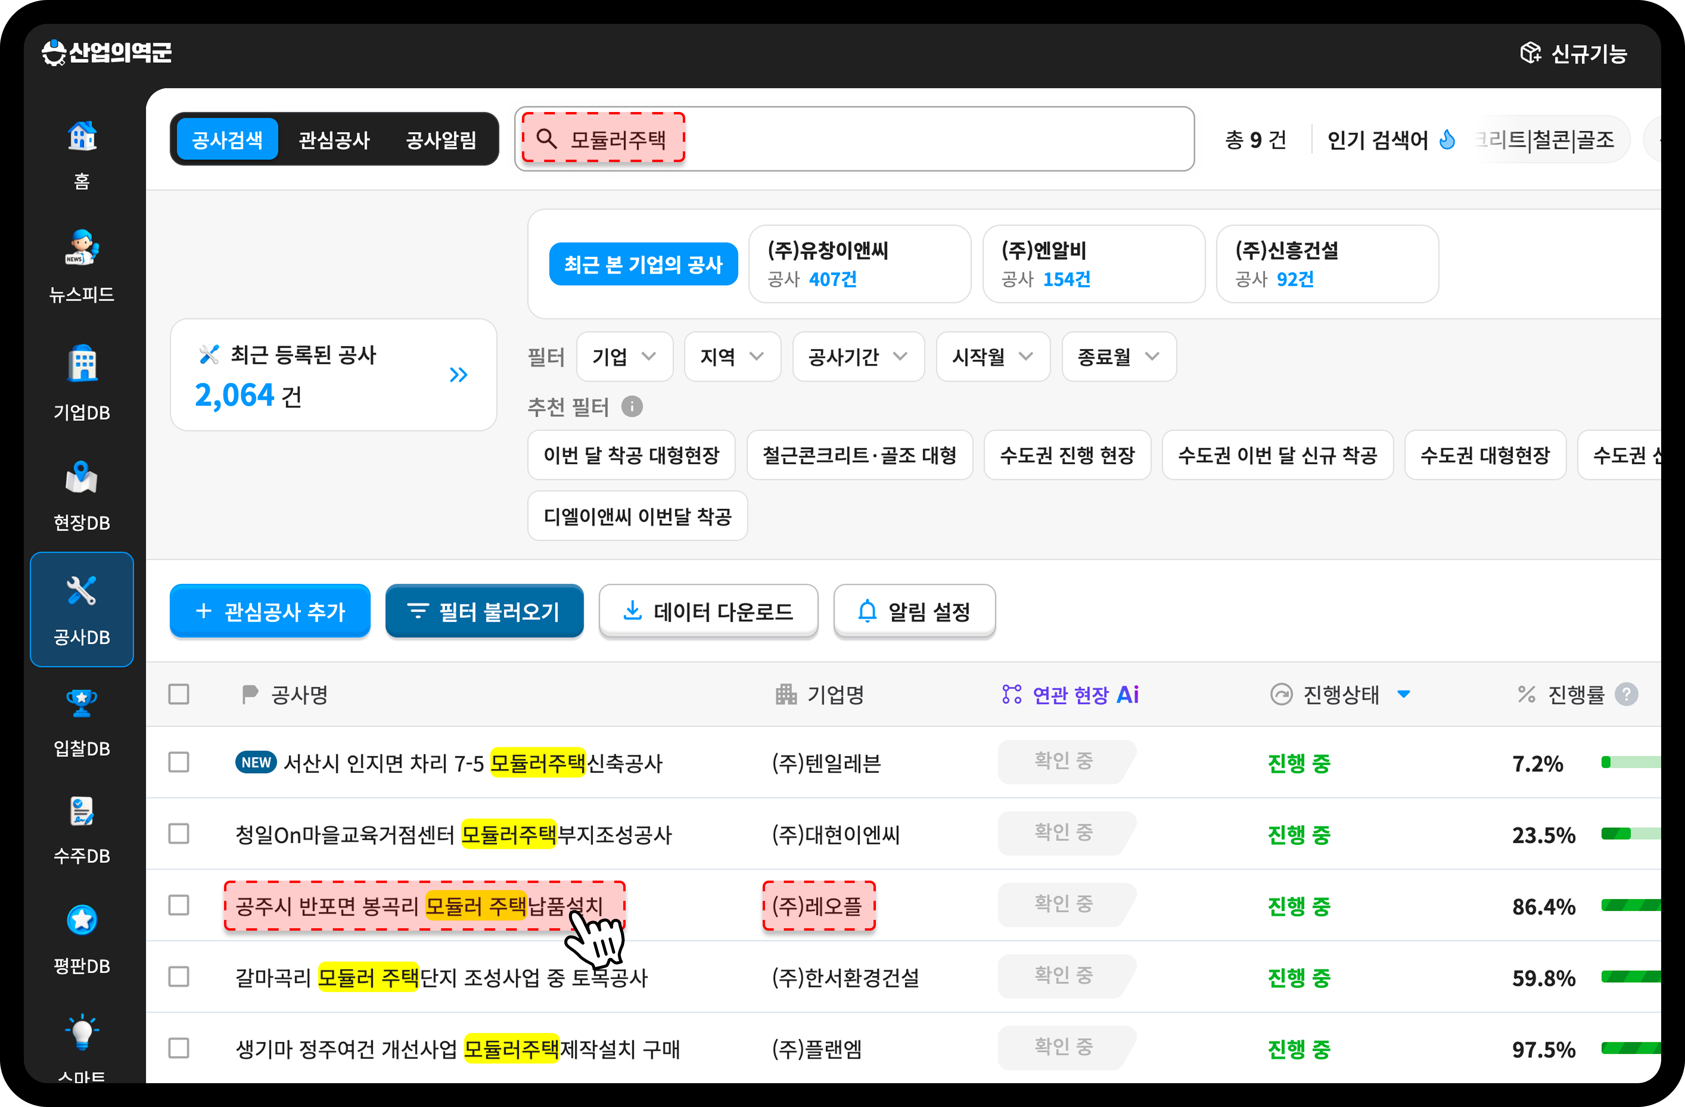Viewport: 1685px width, 1107px height.
Task: Click the search input field with 모듈러주택
Action: [x=854, y=139]
